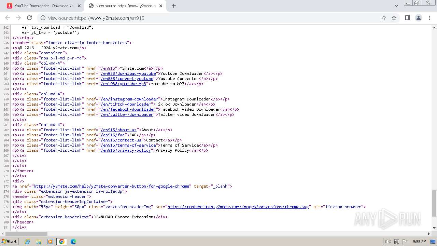Screen dimensions: 437x246
Task: Open the Windows Start menu
Action: [9, 241]
